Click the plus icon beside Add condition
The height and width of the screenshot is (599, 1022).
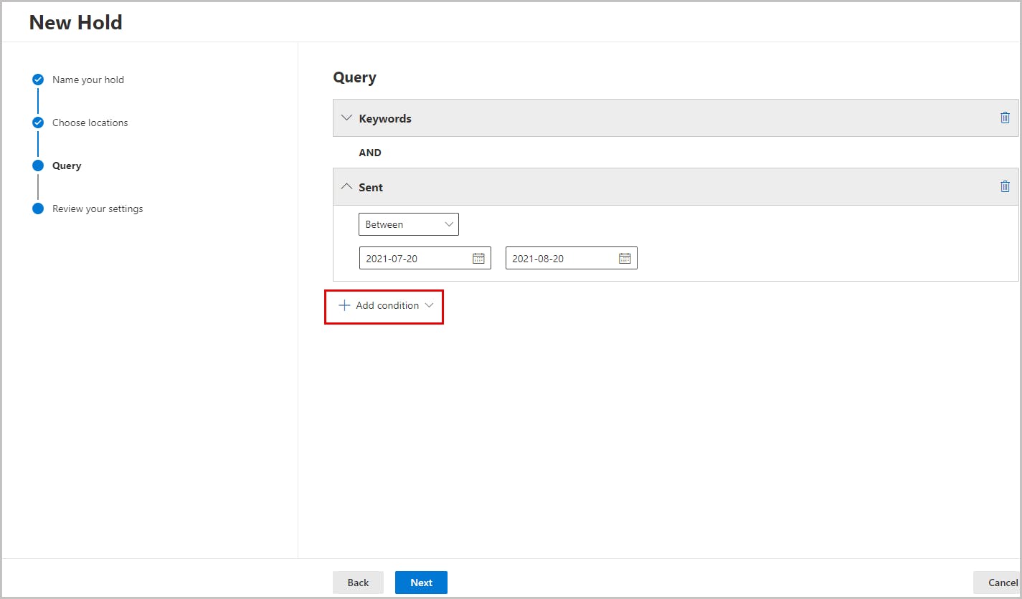tap(344, 306)
